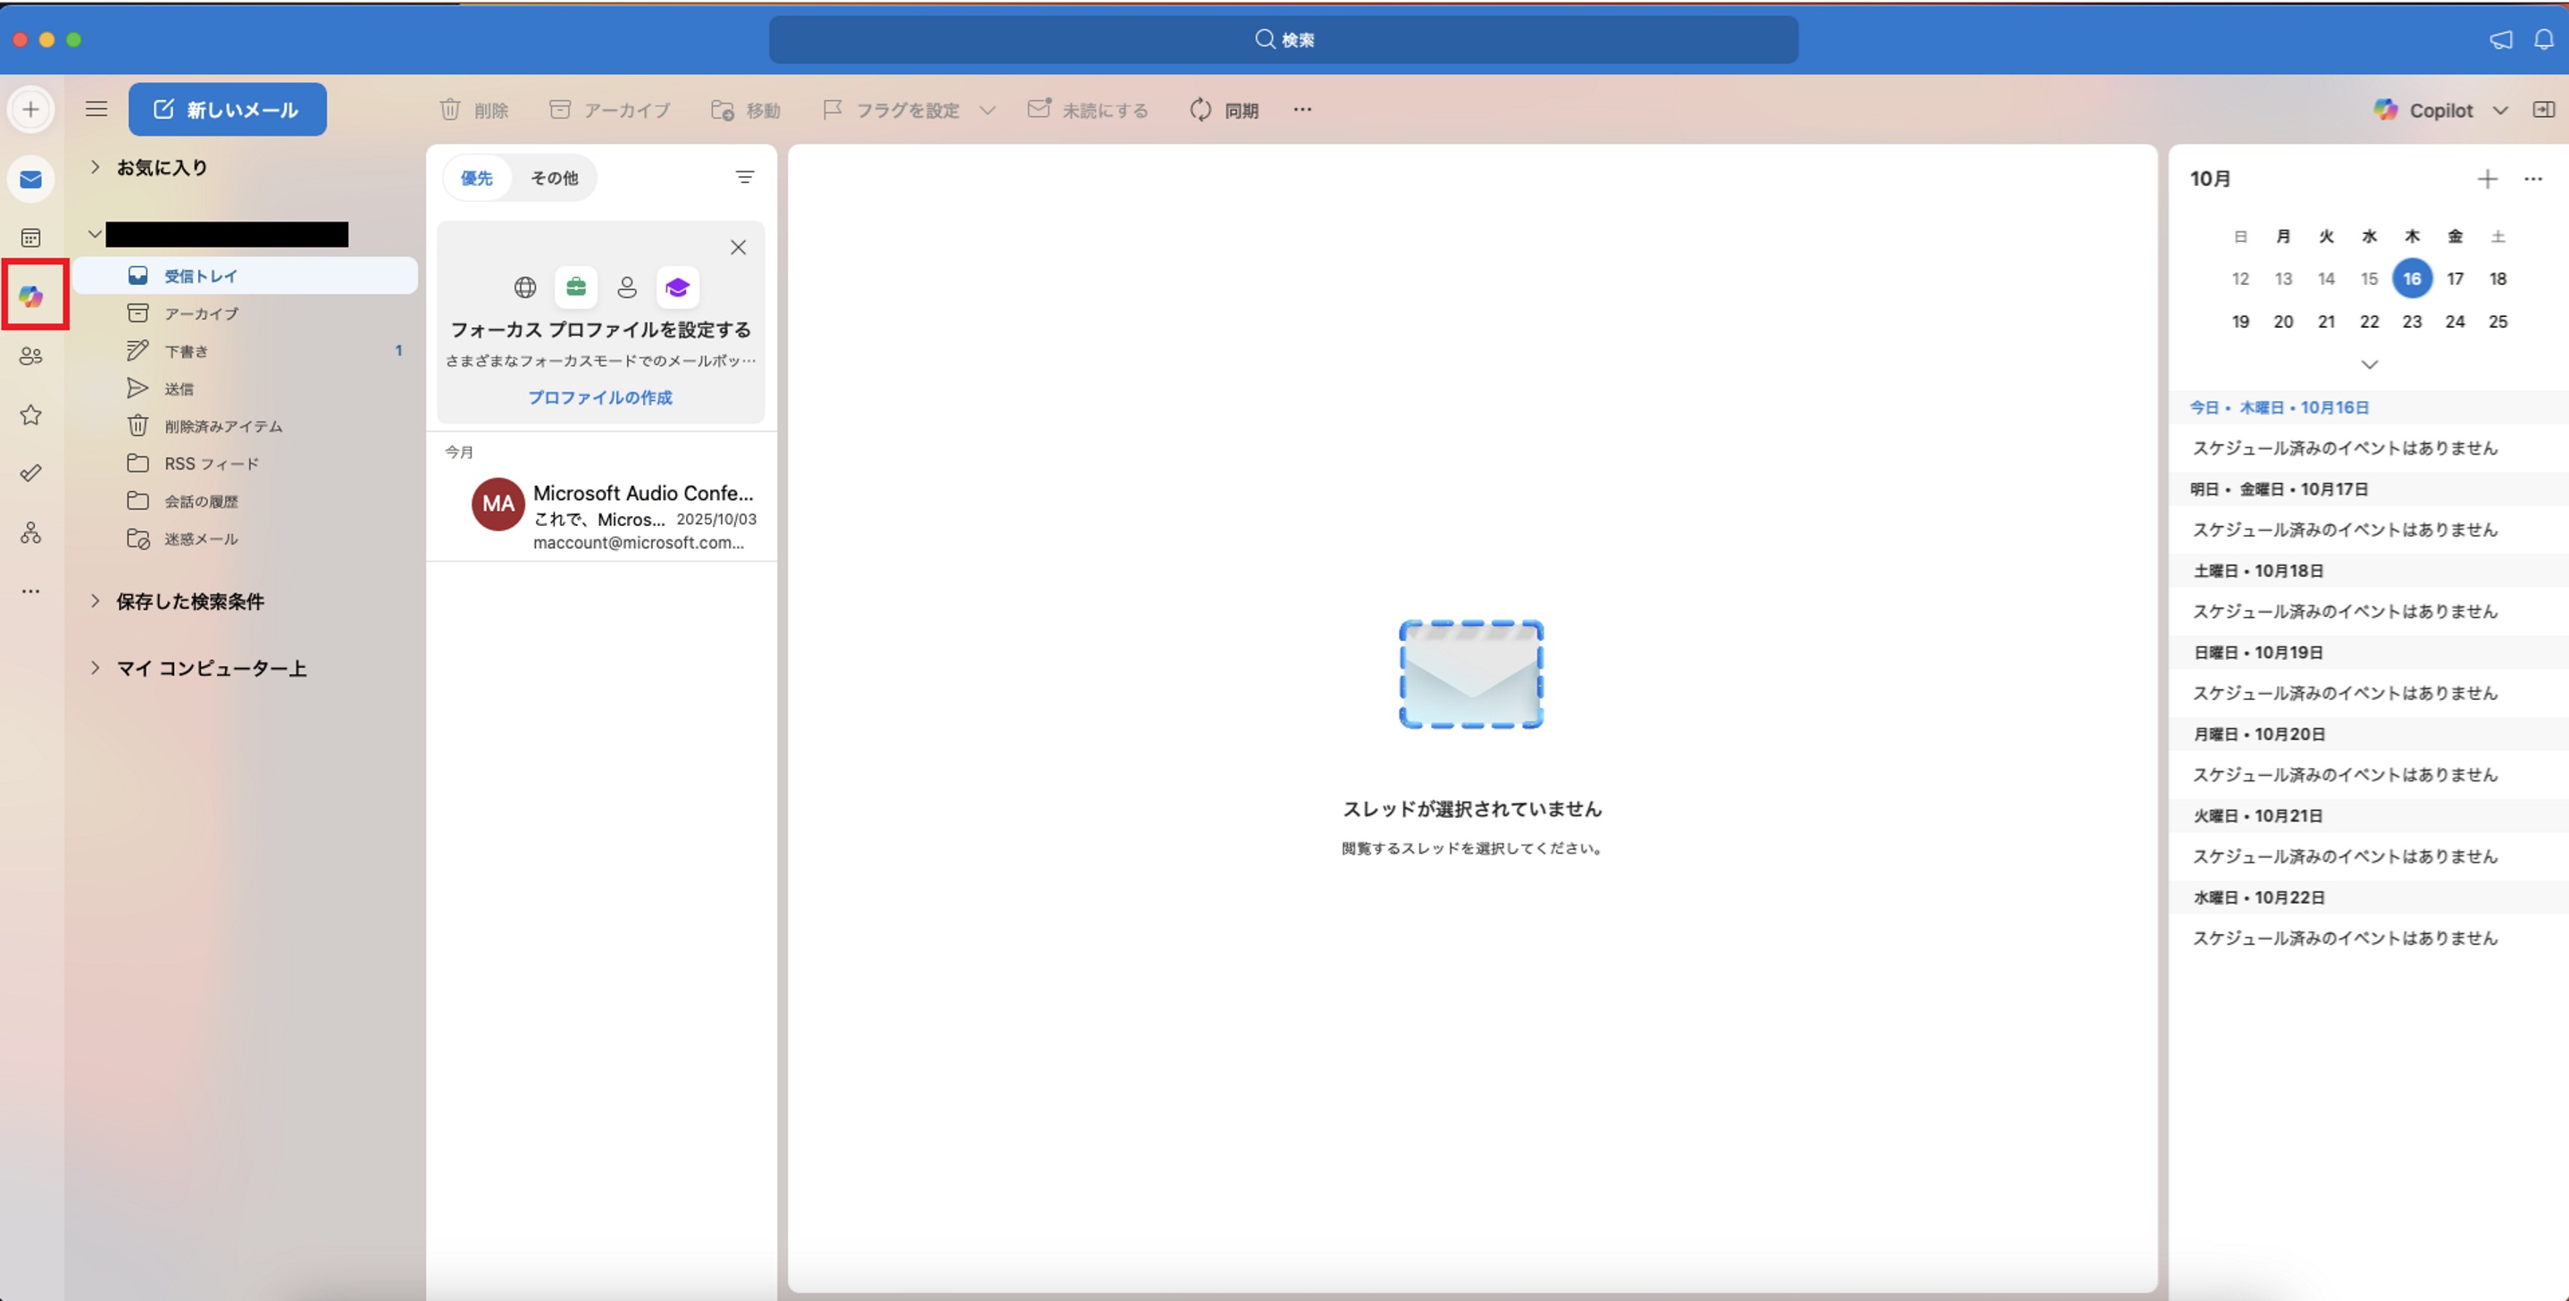This screenshot has width=2569, height=1301.
Task: Toggle the hamburger navigation pane button
Action: pyautogui.click(x=96, y=109)
